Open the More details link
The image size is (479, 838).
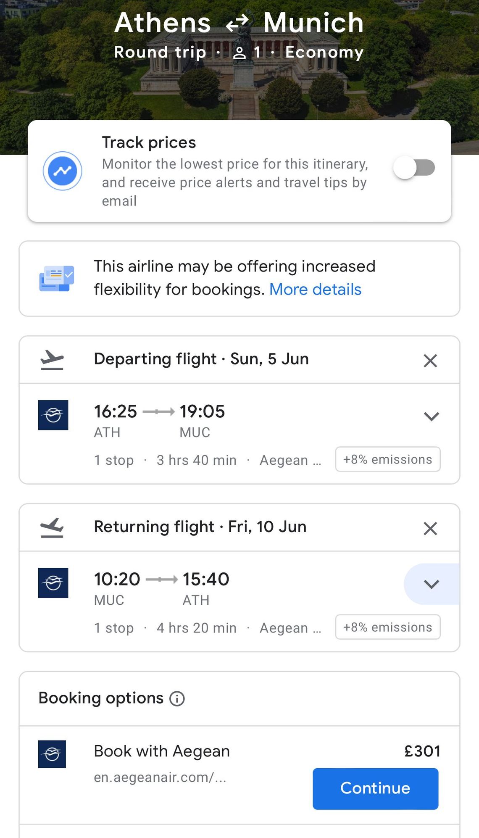[x=315, y=290]
